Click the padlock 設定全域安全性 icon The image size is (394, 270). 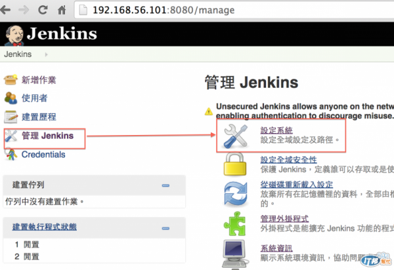coord(235,164)
